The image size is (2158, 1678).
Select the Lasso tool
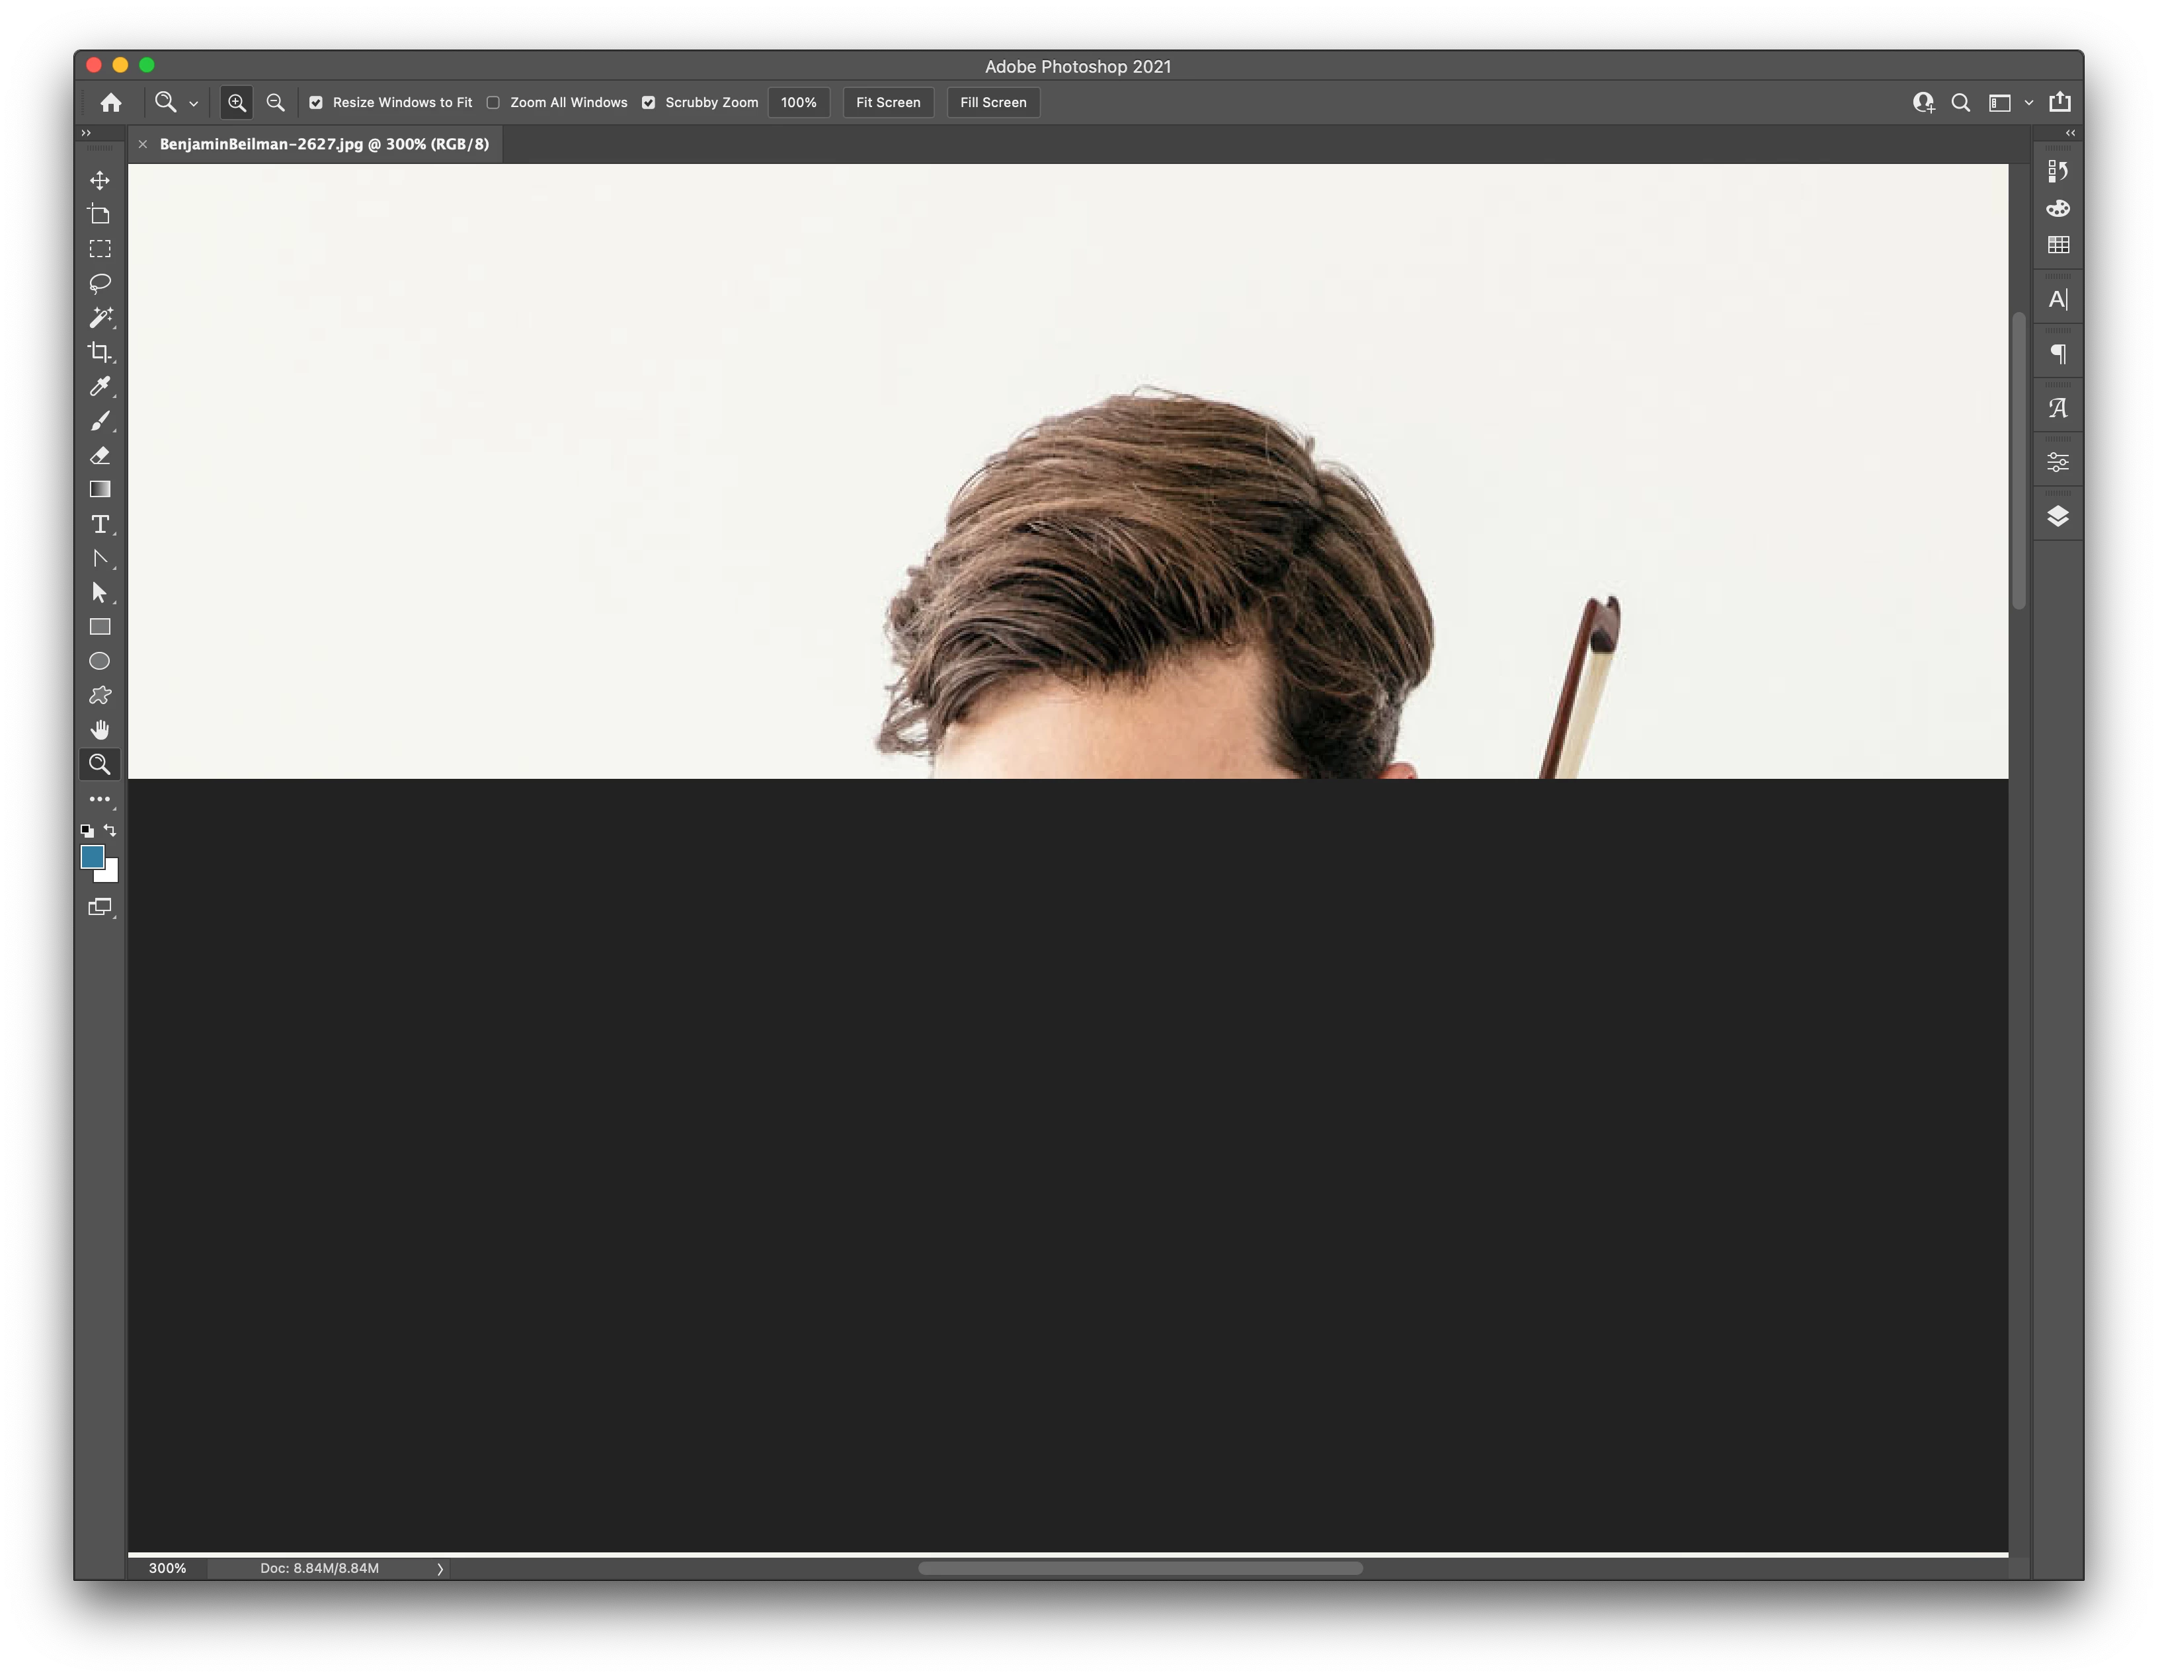[100, 284]
